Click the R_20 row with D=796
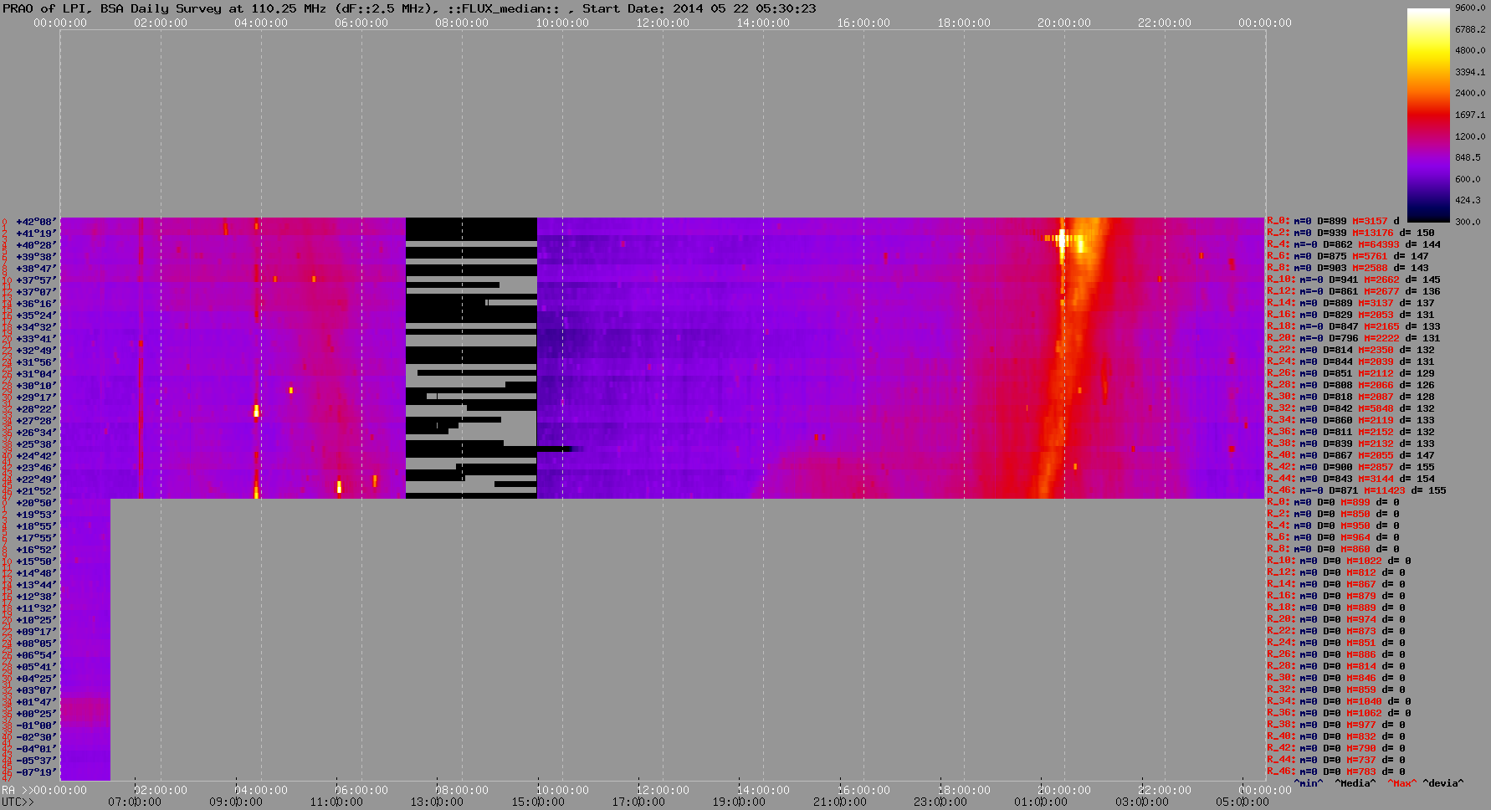This screenshot has width=1491, height=810. click(1354, 339)
